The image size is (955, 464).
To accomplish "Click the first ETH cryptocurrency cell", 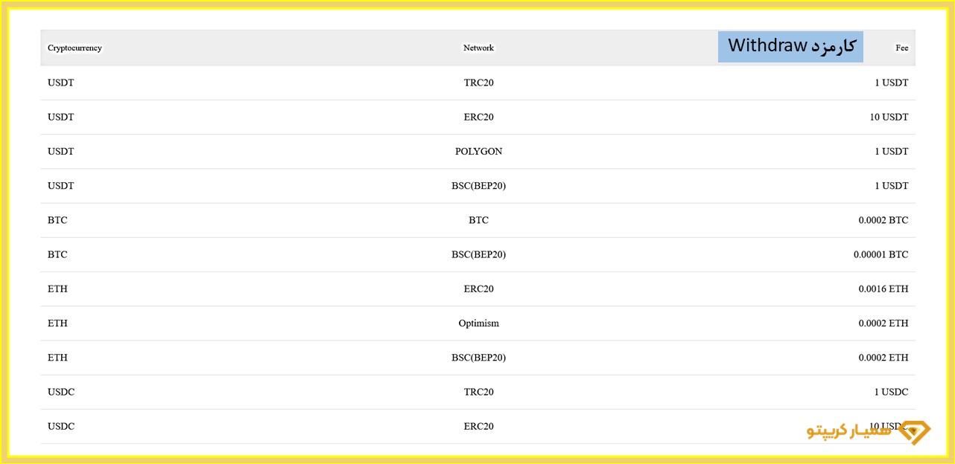I will (57, 289).
